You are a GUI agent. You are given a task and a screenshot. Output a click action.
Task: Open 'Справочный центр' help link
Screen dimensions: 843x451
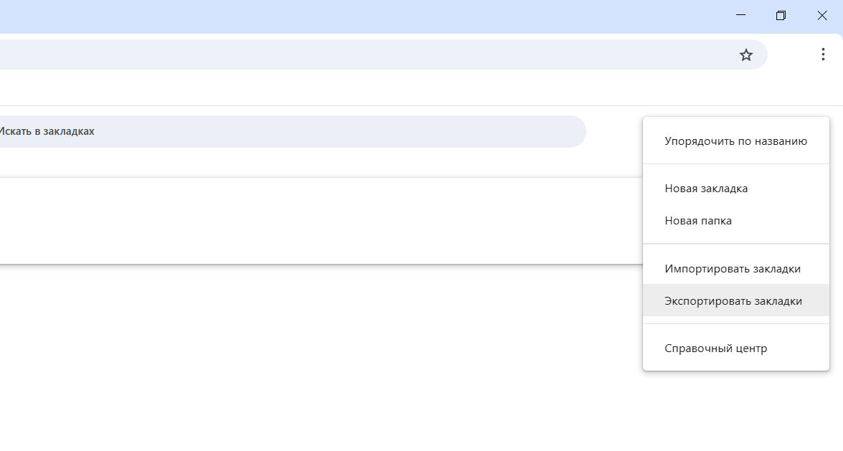tap(717, 348)
